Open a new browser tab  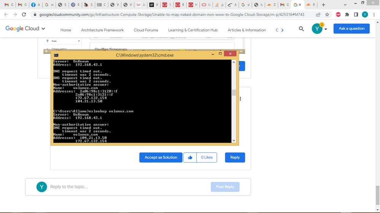point(323,5)
